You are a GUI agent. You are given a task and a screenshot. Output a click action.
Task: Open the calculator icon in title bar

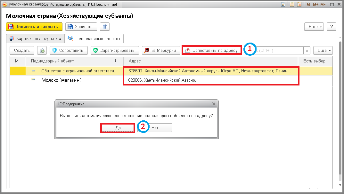click(x=292, y=4)
